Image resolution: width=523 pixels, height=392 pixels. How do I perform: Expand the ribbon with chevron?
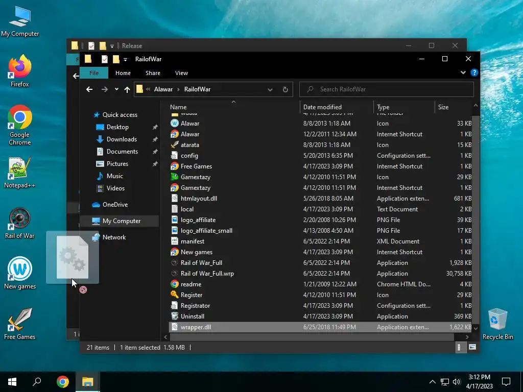pos(463,72)
